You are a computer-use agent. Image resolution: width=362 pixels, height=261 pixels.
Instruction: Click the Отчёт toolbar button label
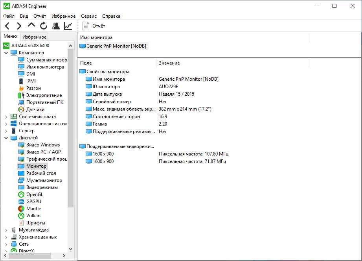click(99, 26)
